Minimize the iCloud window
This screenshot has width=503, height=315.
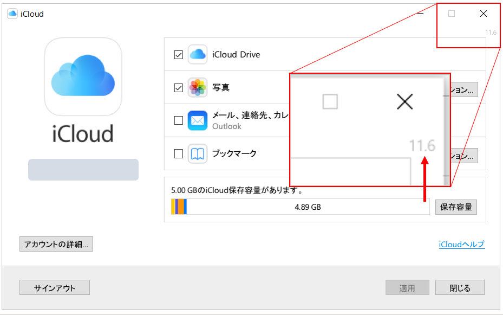coord(420,14)
